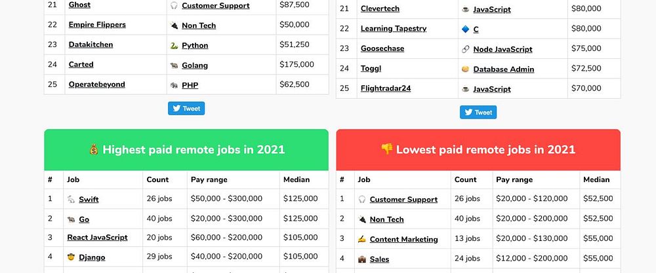
Task: Click the blue diamond icon next to C
Action: [465, 29]
